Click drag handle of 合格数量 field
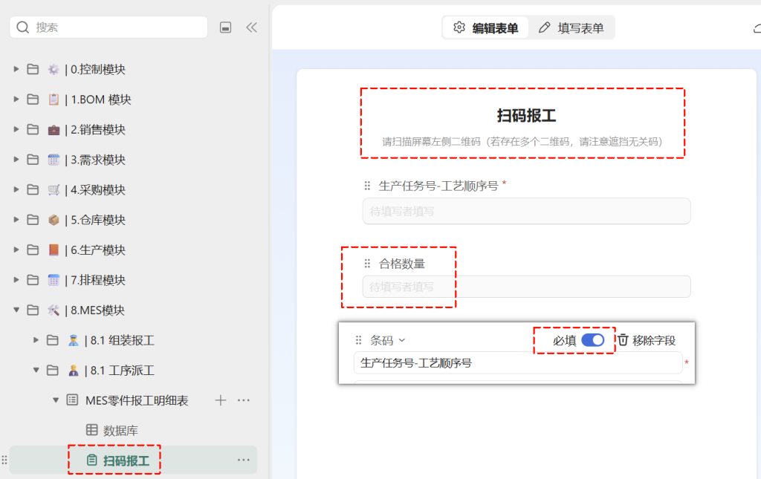Screen dimensions: 761x479 click(x=367, y=263)
